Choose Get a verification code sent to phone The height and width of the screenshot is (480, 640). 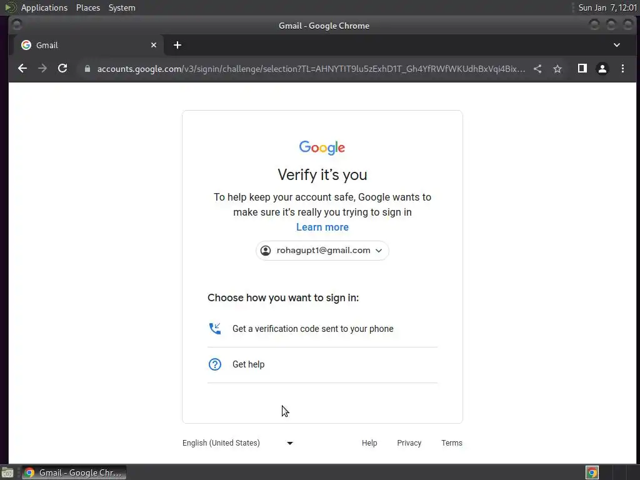[x=322, y=329]
